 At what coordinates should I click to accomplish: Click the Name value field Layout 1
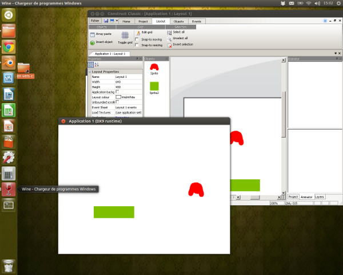pyautogui.click(x=129, y=77)
